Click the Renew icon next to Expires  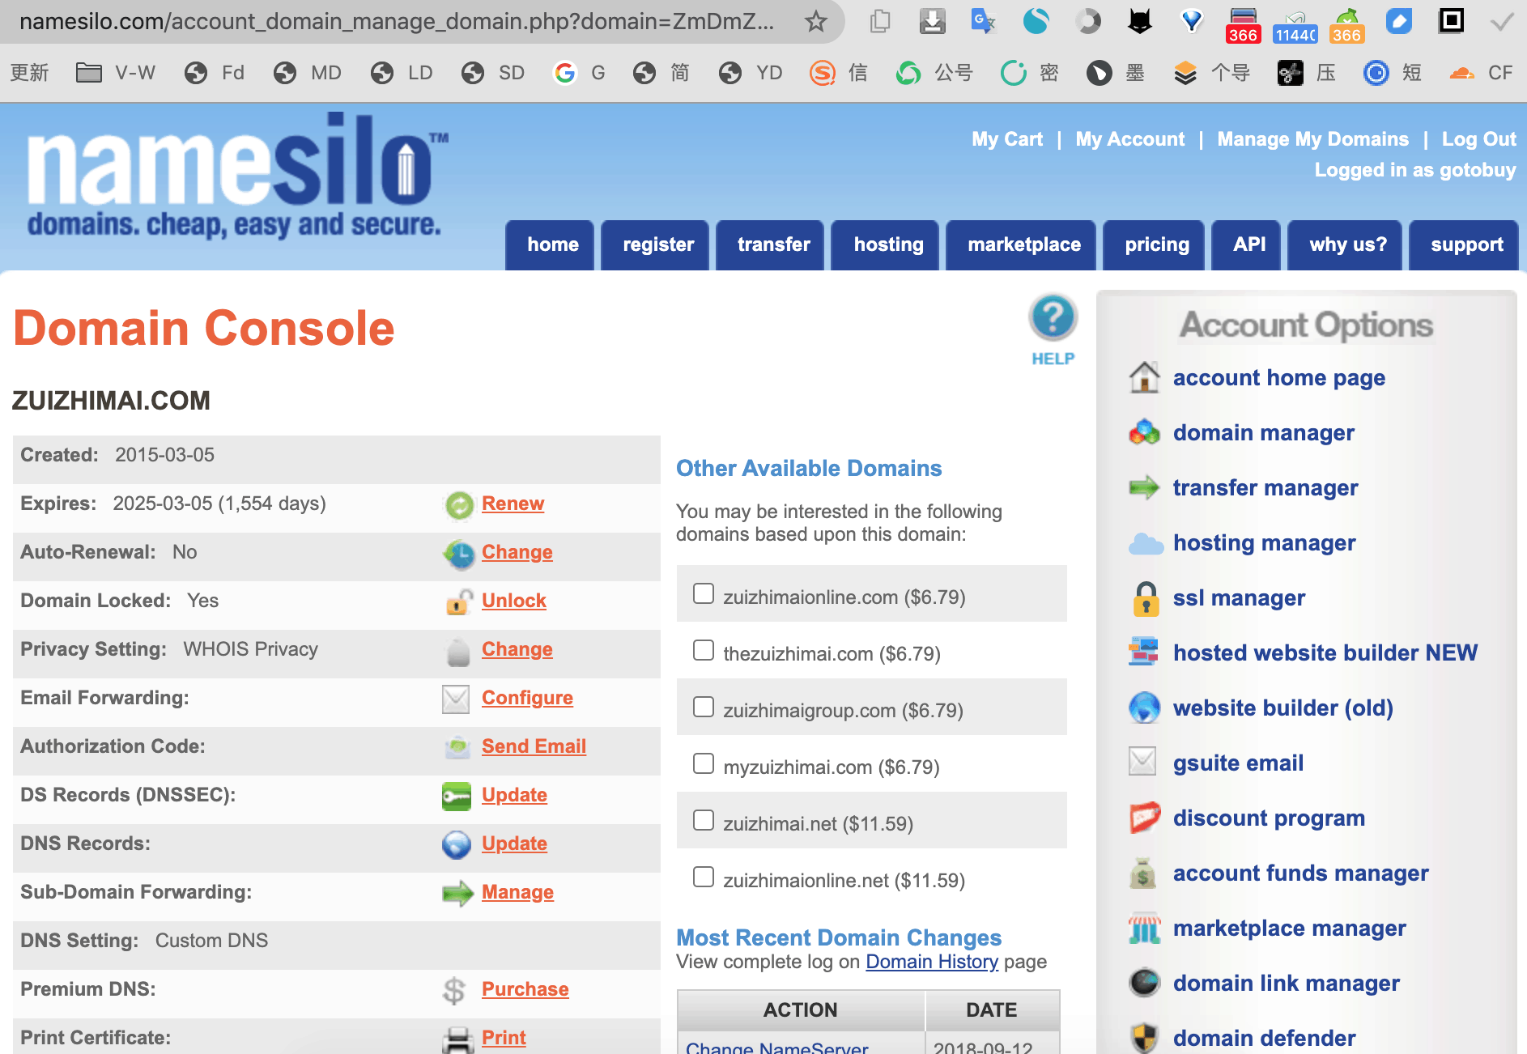[x=459, y=505]
